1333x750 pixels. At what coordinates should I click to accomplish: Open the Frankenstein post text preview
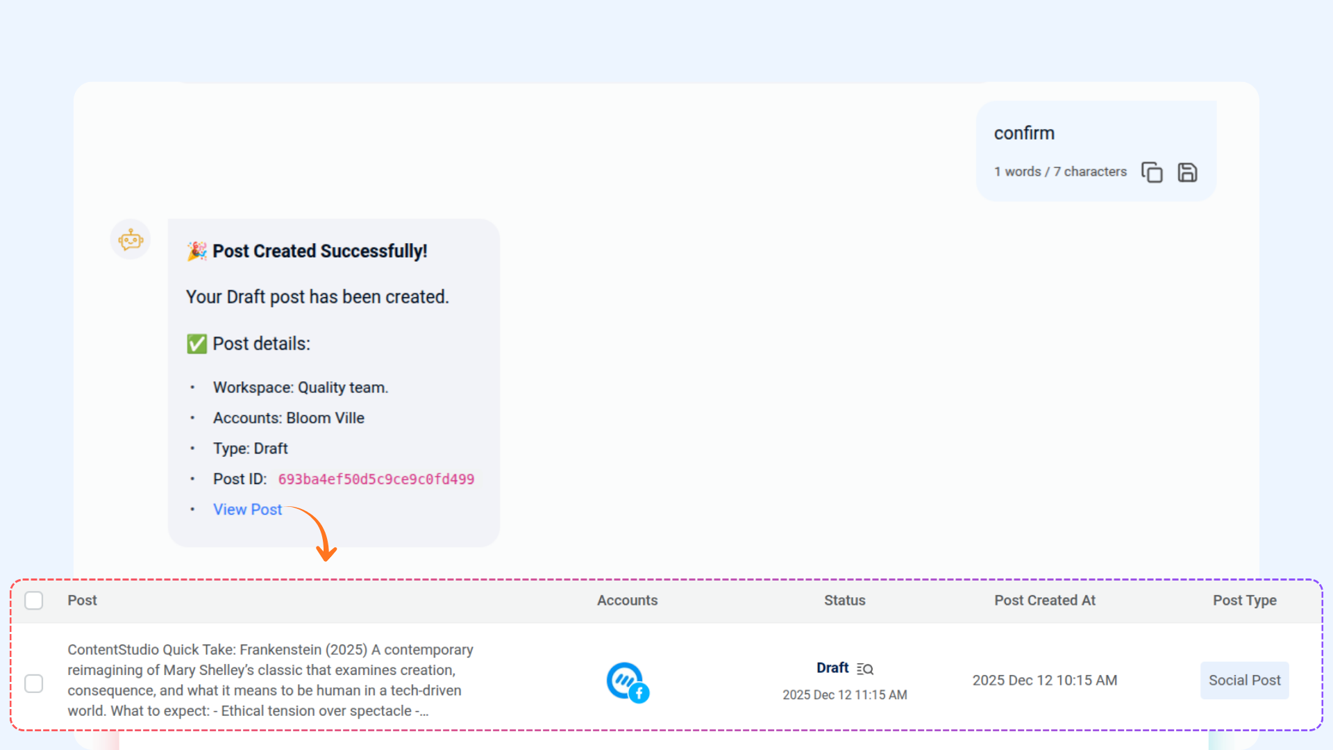271,681
